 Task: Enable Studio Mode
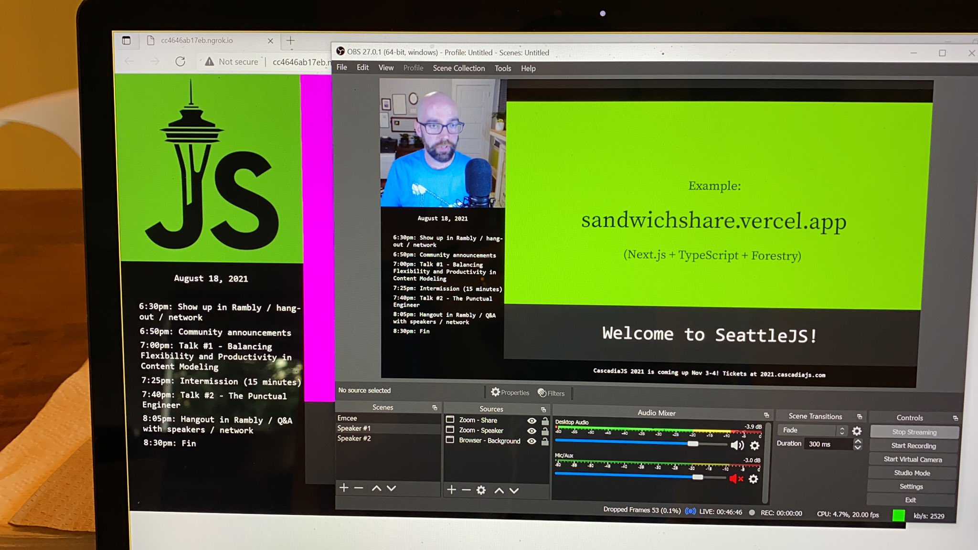point(912,473)
